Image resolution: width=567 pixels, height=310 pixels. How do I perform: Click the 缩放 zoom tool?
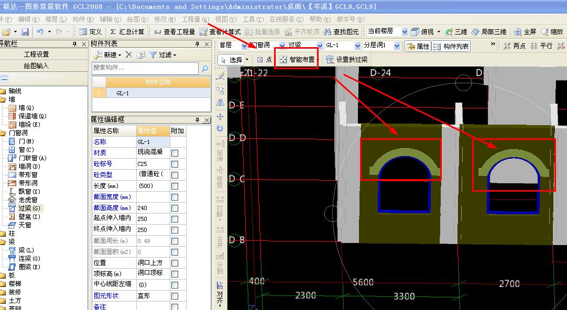point(552,32)
